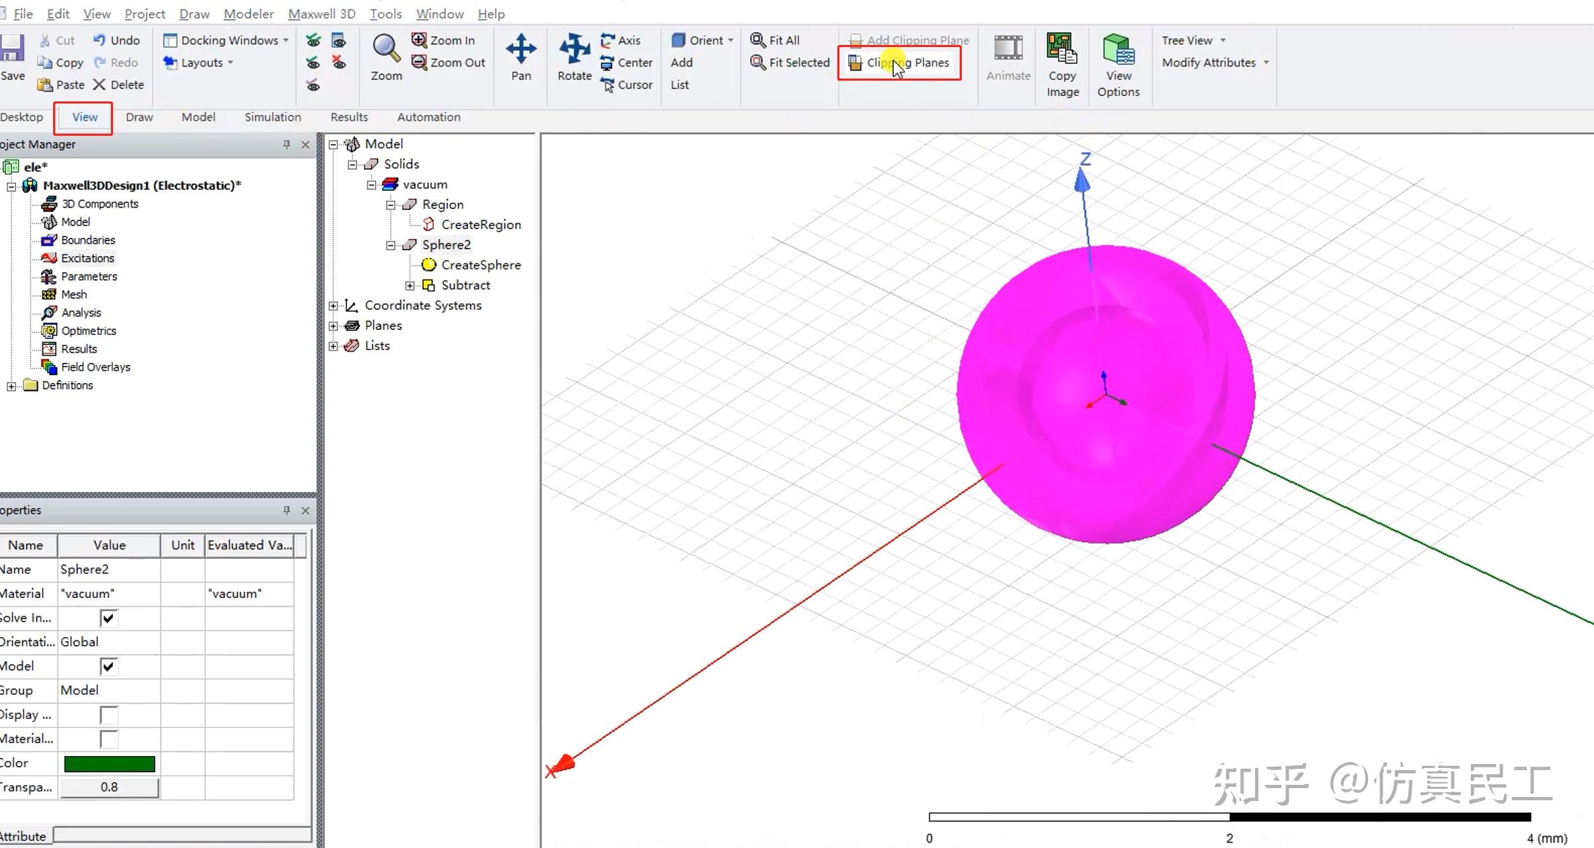Screen dimensions: 1594x848
Task: Open the Docking Windows dropdown
Action: [225, 40]
